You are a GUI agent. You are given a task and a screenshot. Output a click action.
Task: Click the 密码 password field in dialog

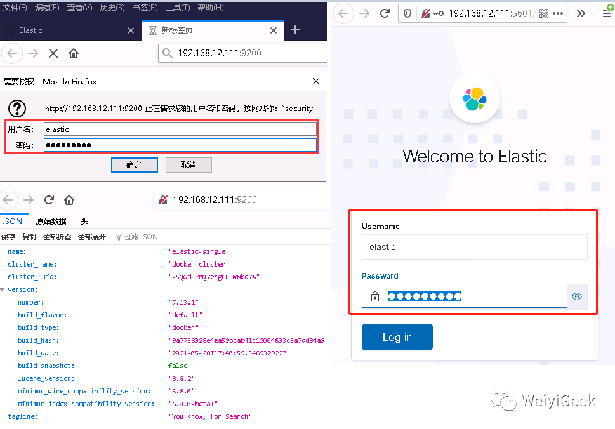[x=180, y=145]
